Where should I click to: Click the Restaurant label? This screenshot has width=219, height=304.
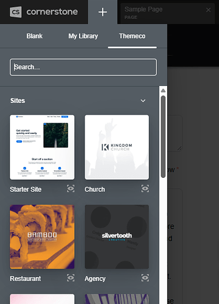(x=26, y=278)
